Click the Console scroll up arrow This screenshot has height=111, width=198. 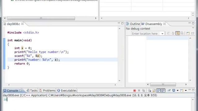193,100
